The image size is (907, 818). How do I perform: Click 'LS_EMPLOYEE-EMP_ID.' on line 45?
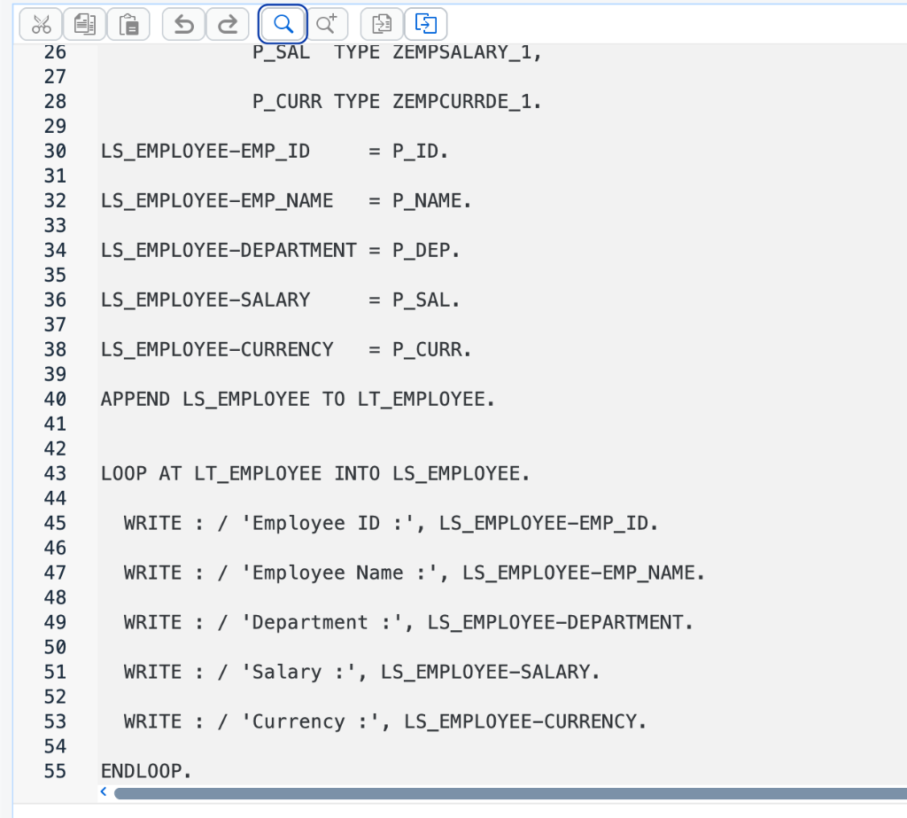point(548,524)
